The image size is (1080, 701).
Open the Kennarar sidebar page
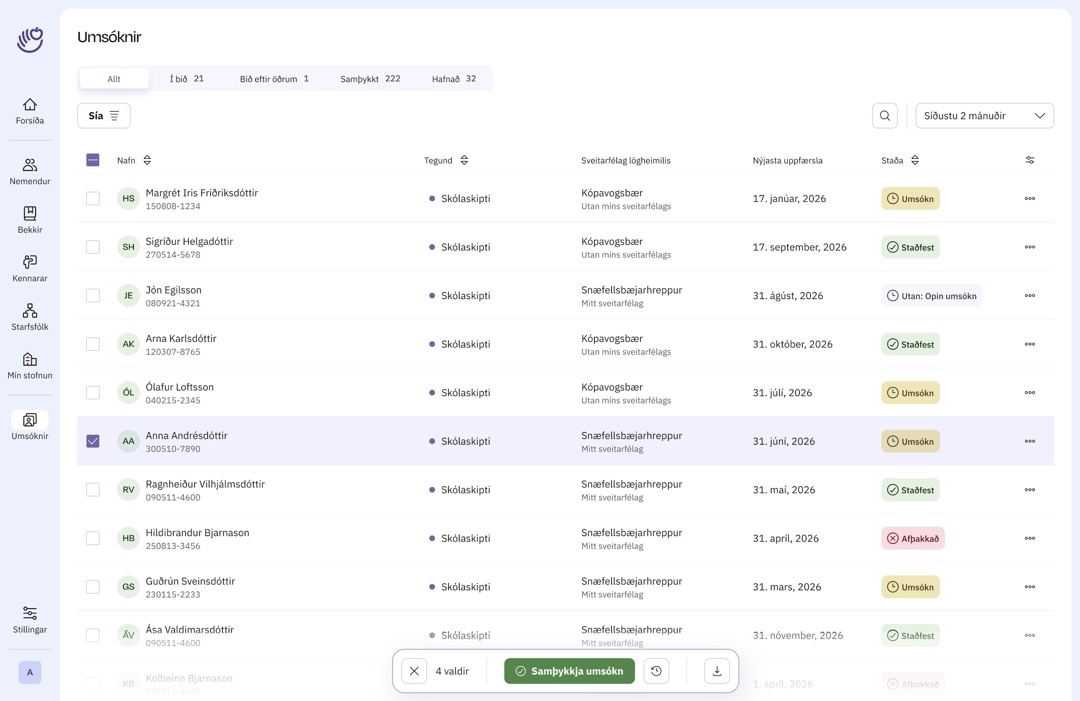pyautogui.click(x=30, y=268)
